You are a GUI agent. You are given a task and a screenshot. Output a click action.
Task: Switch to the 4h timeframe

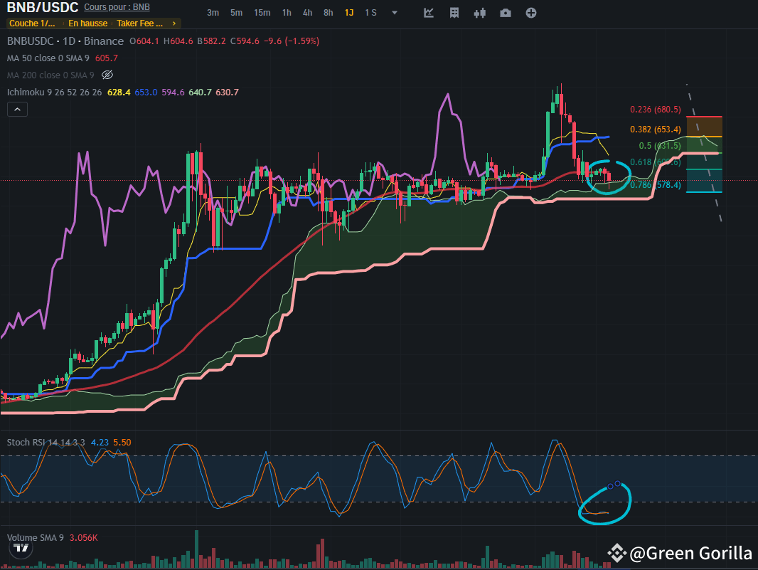click(x=307, y=13)
